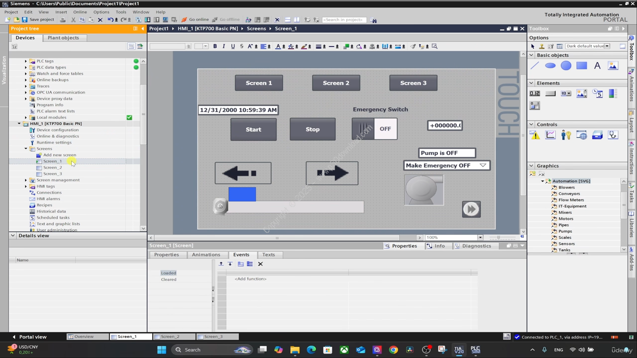The width and height of the screenshot is (637, 358).
Task: Select the I/O field element
Action: click(535, 93)
